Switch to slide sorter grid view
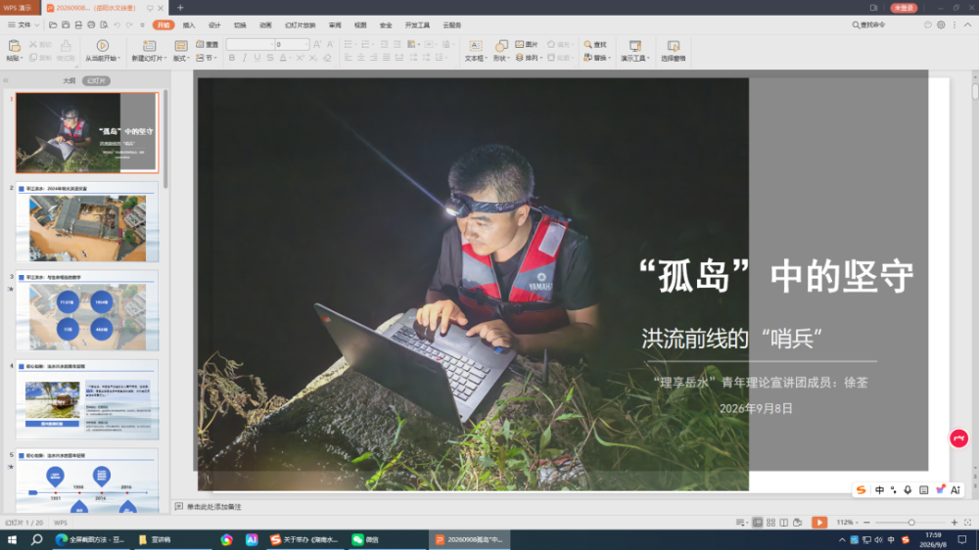Viewport: 979px width, 550px height. [x=770, y=523]
